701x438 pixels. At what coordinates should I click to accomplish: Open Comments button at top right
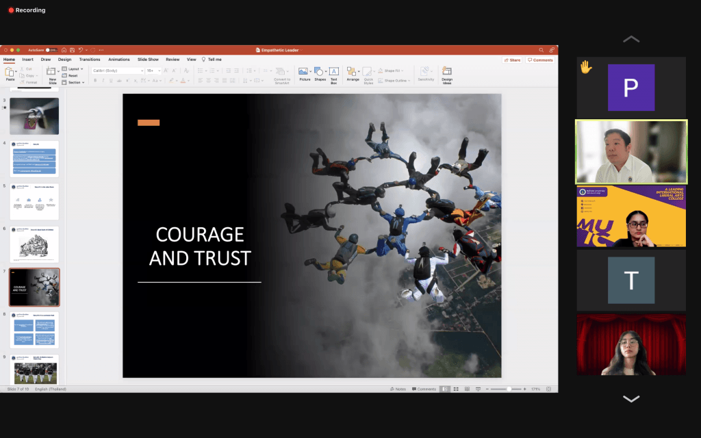[540, 60]
